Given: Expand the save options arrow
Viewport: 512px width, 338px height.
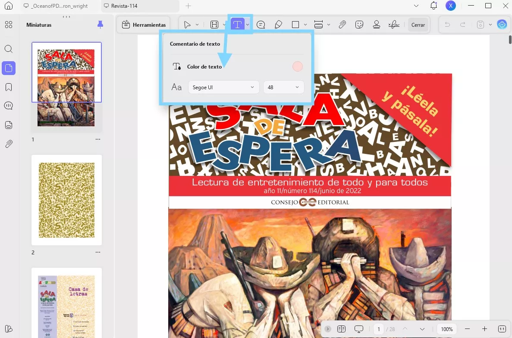Looking at the screenshot, I should tap(490, 25).
